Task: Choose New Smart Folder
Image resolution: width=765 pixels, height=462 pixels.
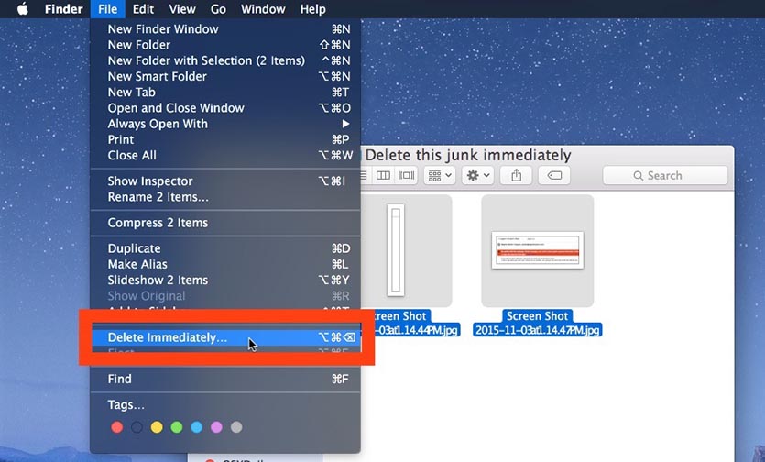Action: (x=225, y=76)
